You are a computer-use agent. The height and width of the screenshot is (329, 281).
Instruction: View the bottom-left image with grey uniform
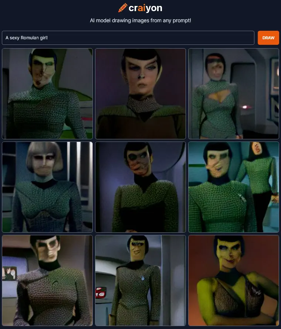click(47, 280)
